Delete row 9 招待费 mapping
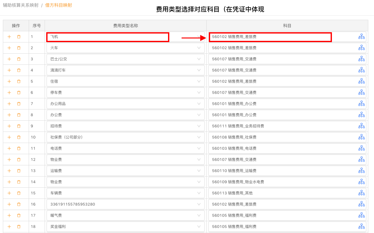 click(19, 126)
